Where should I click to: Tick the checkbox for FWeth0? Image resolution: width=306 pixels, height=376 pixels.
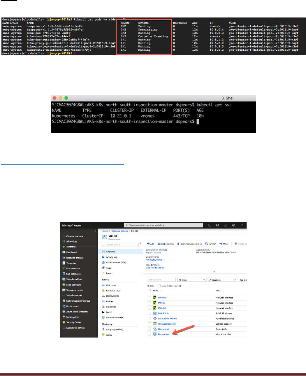click(149, 298)
